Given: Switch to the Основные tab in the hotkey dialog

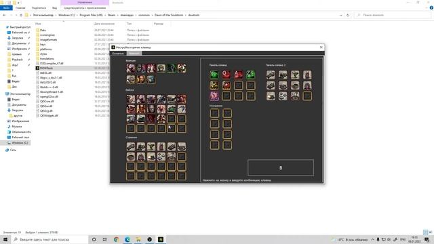Looking at the screenshot, I should coord(118,54).
